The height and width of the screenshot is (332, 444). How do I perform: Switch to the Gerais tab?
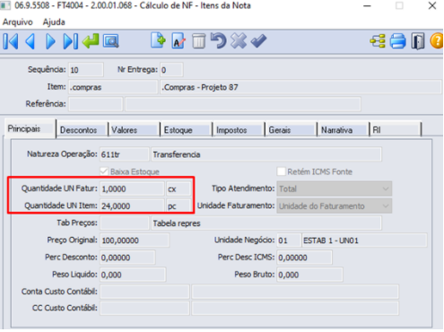[x=291, y=130]
